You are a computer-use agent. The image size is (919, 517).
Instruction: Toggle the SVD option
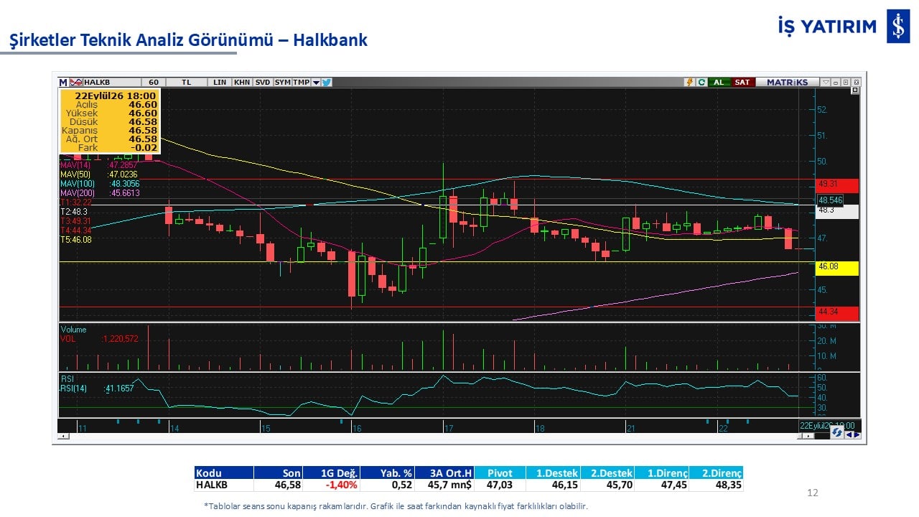tap(263, 82)
